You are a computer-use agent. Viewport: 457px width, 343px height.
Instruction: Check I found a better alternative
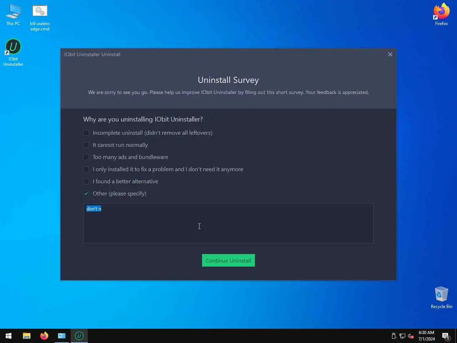tap(86, 182)
